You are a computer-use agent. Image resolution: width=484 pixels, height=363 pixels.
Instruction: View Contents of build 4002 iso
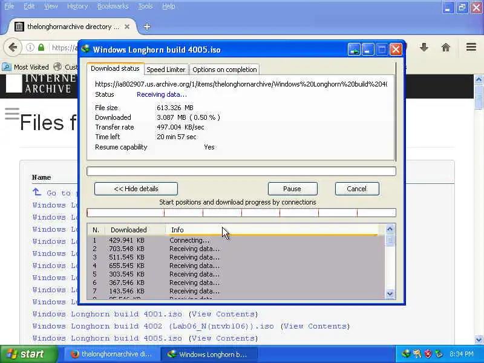point(315,326)
